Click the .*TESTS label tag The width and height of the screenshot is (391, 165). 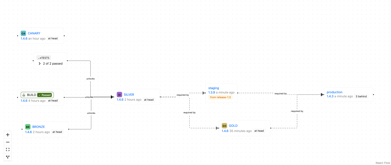[x=44, y=58]
